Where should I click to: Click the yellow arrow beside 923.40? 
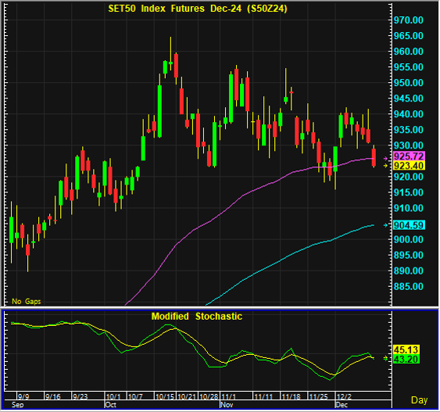pos(385,166)
